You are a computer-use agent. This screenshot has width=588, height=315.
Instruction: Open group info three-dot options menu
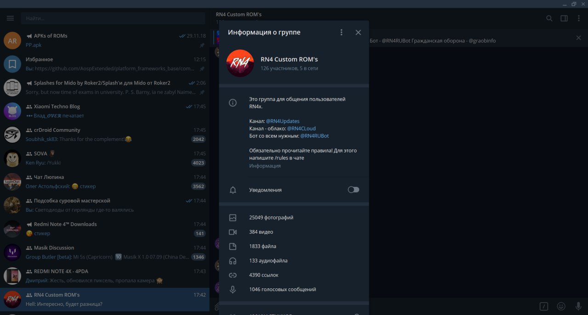(341, 33)
